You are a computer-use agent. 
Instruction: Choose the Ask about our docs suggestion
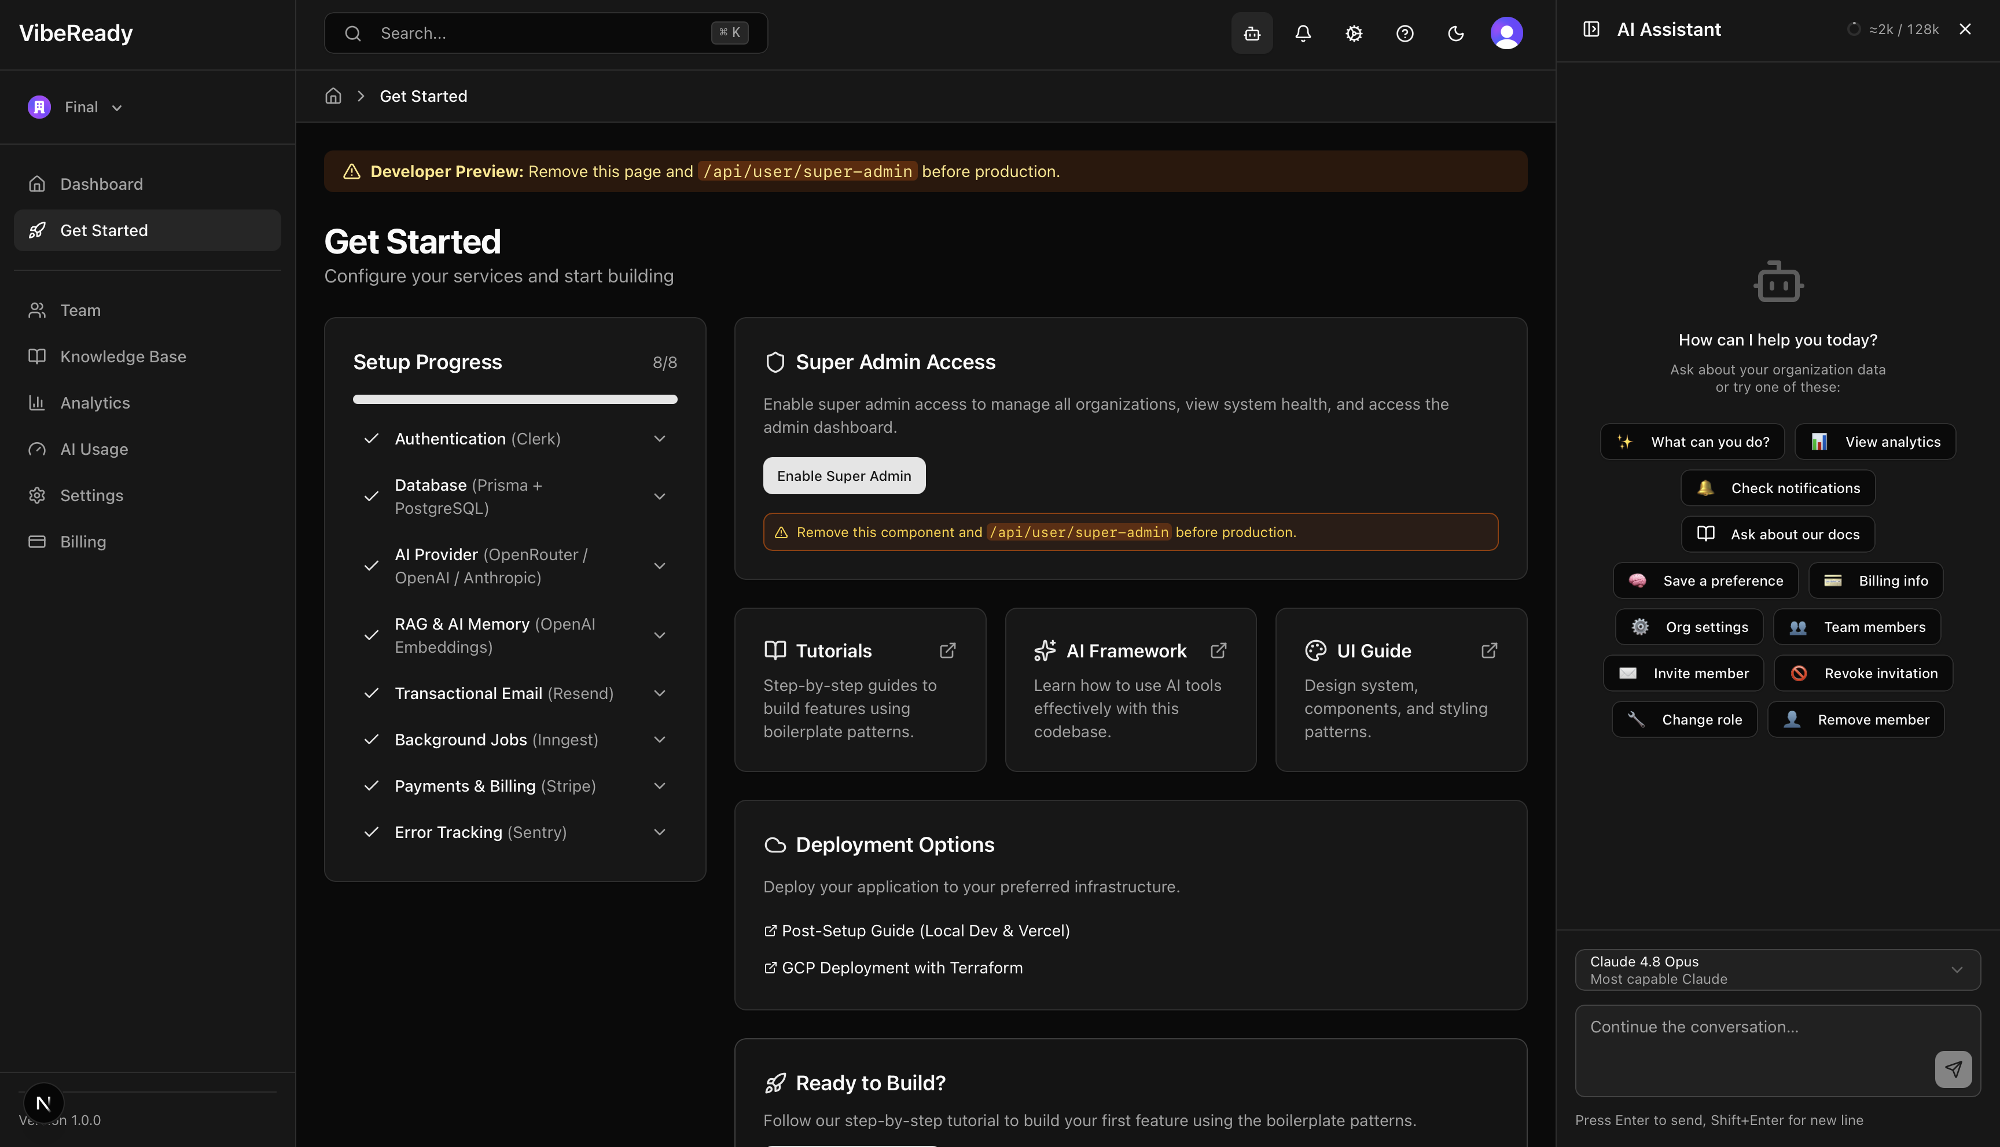tap(1778, 534)
